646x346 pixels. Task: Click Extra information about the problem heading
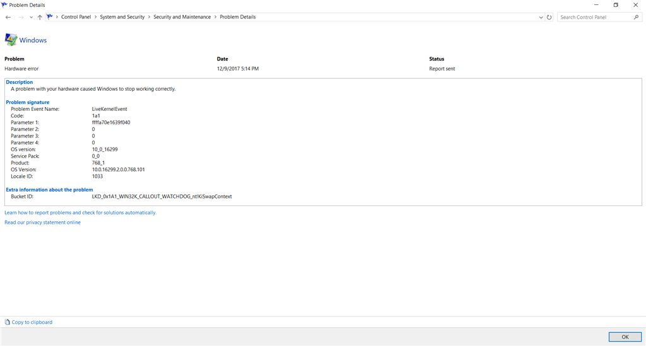pyautogui.click(x=49, y=190)
